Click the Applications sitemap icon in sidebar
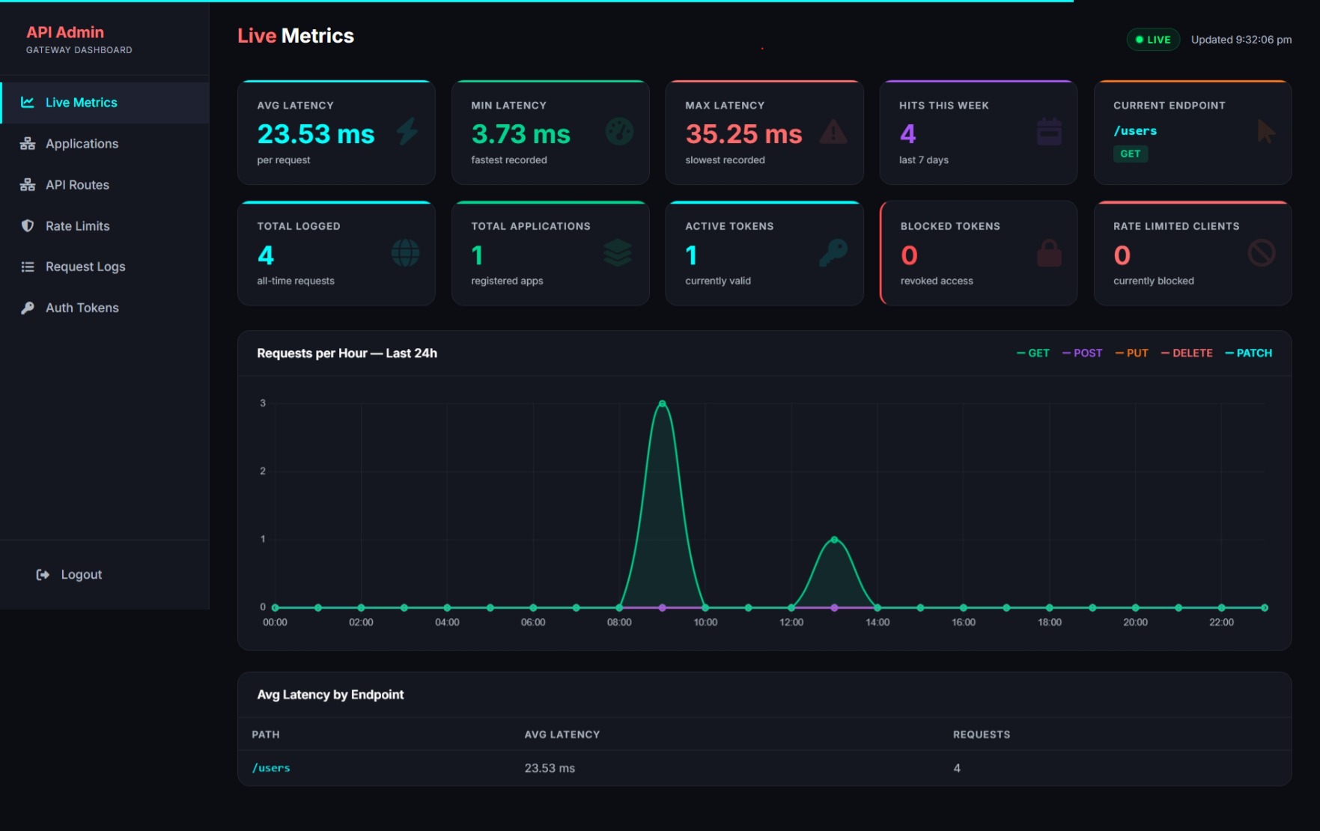Screen dimensions: 1320x831 coord(28,144)
